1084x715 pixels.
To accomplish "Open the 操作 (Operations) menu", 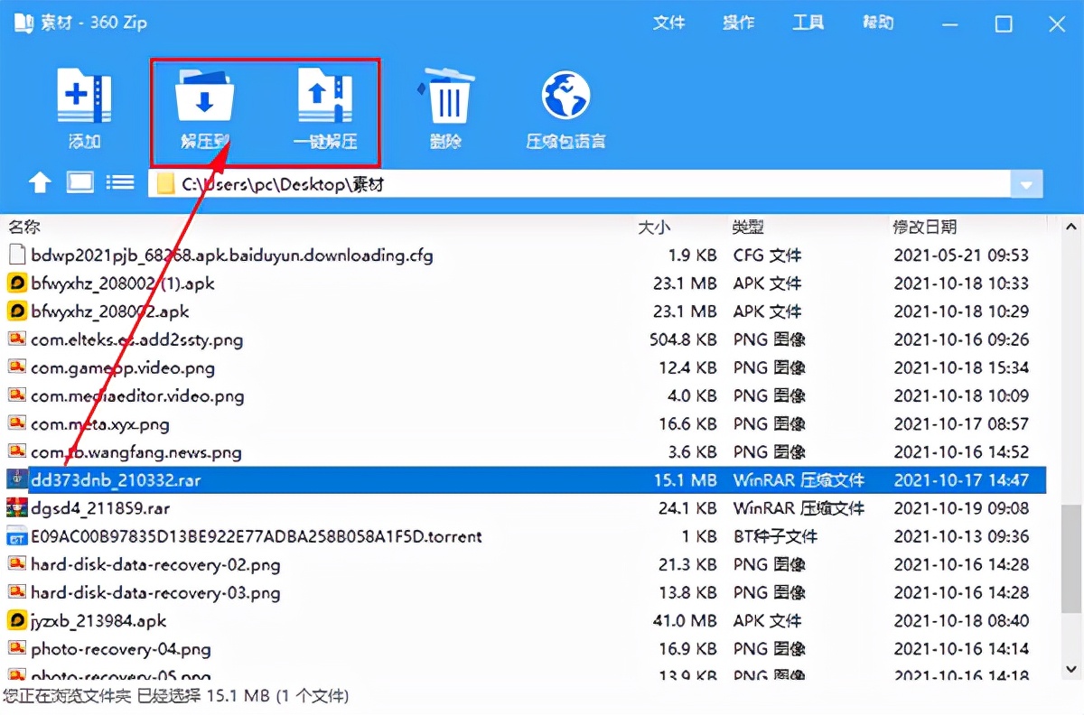I will (x=739, y=23).
